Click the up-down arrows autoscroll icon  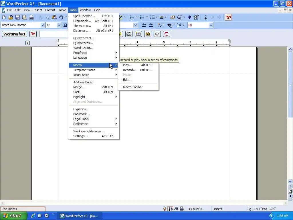click(205, 17)
